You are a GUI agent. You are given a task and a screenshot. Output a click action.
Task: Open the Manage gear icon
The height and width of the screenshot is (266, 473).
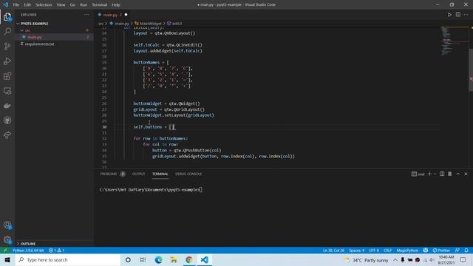7,239
